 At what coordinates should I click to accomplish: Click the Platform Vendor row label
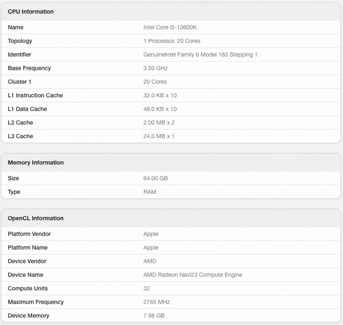click(29, 234)
